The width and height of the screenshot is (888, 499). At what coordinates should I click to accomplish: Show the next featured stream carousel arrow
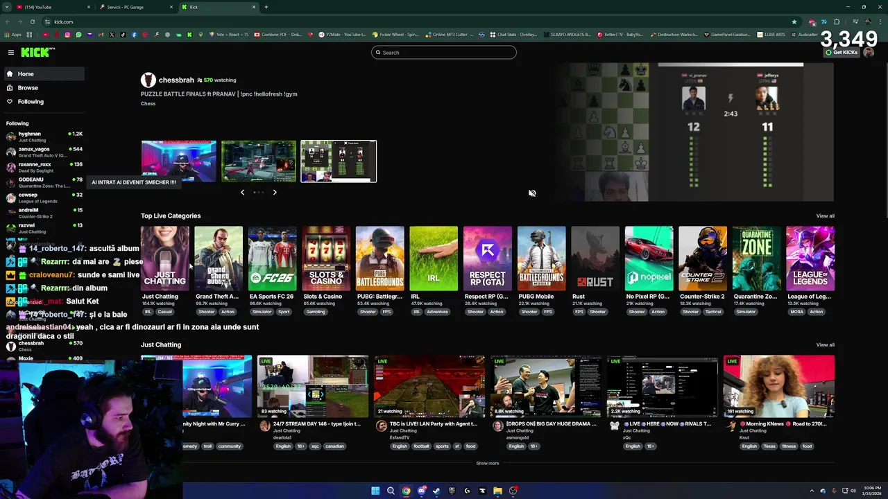(275, 193)
